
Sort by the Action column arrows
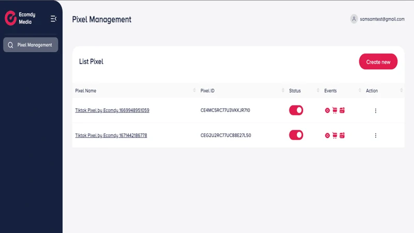[401, 90]
